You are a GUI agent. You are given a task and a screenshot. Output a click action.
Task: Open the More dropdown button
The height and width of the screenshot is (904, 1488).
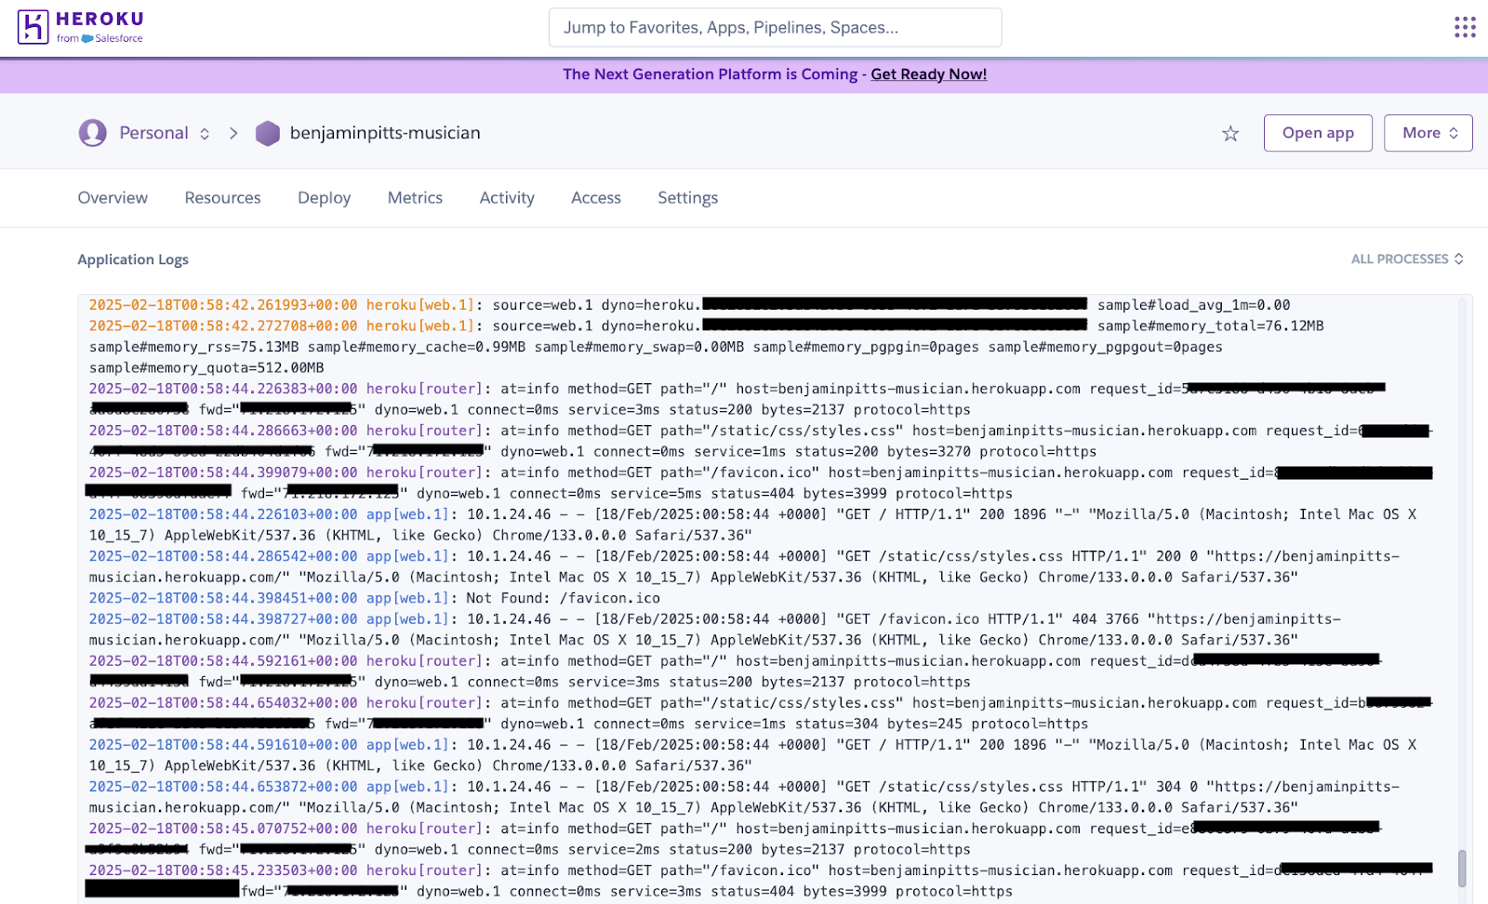click(1428, 133)
